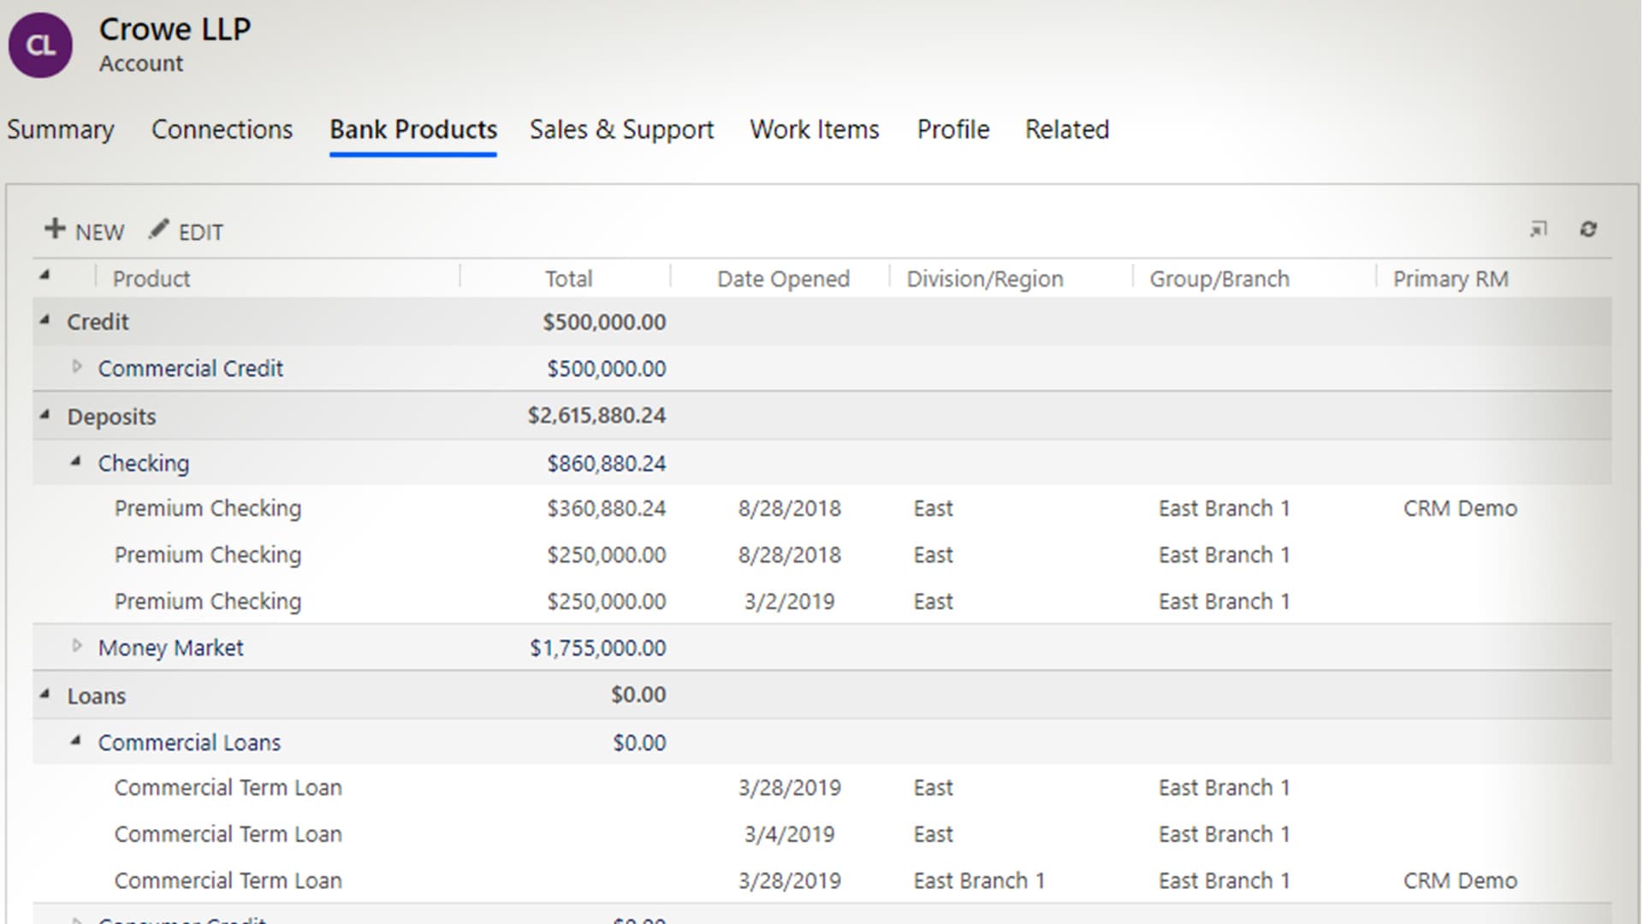1643x924 pixels.
Task: Collapse the Commercial Loans subgroup
Action: pyautogui.click(x=76, y=741)
